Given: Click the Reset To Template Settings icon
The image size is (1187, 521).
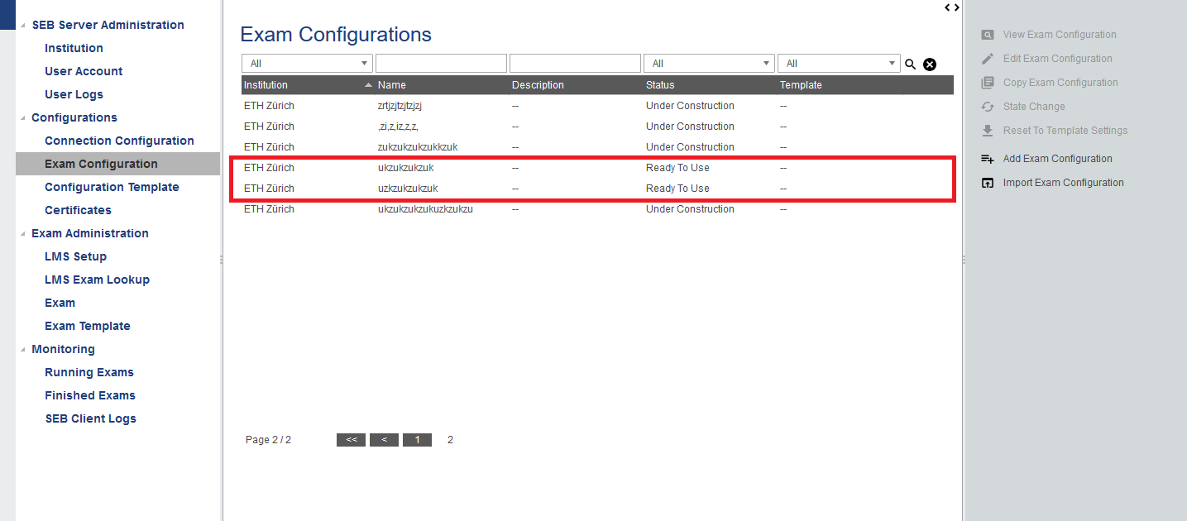Looking at the screenshot, I should point(987,131).
